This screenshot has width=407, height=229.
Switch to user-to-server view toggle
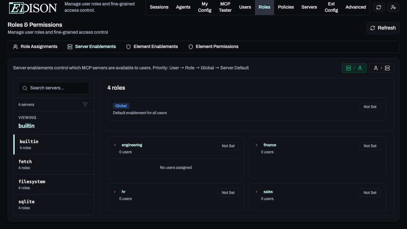tap(381, 68)
